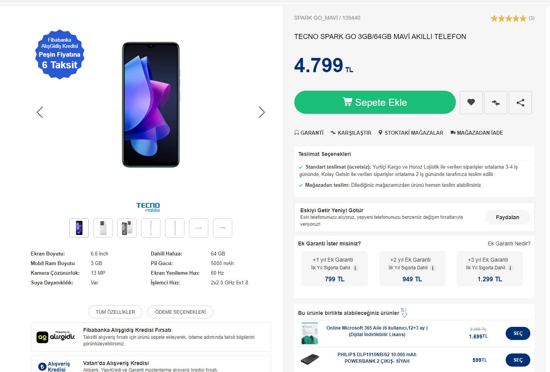Click the share icon button
The height and width of the screenshot is (372, 550).
pos(520,103)
